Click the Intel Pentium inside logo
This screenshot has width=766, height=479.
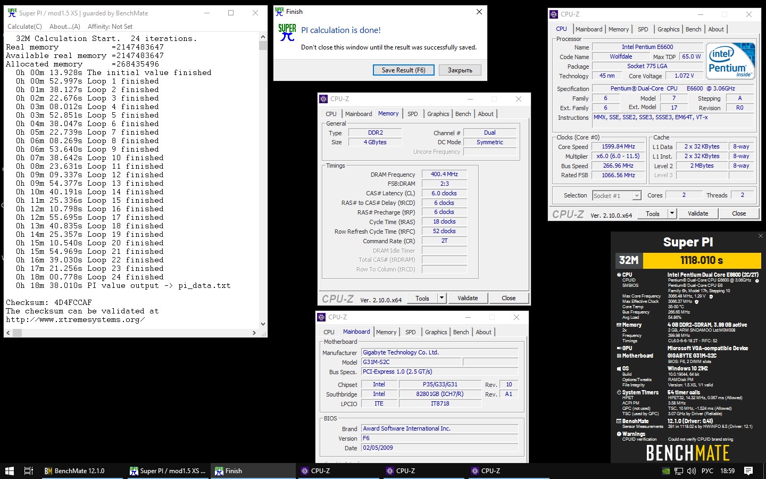pyautogui.click(x=731, y=61)
